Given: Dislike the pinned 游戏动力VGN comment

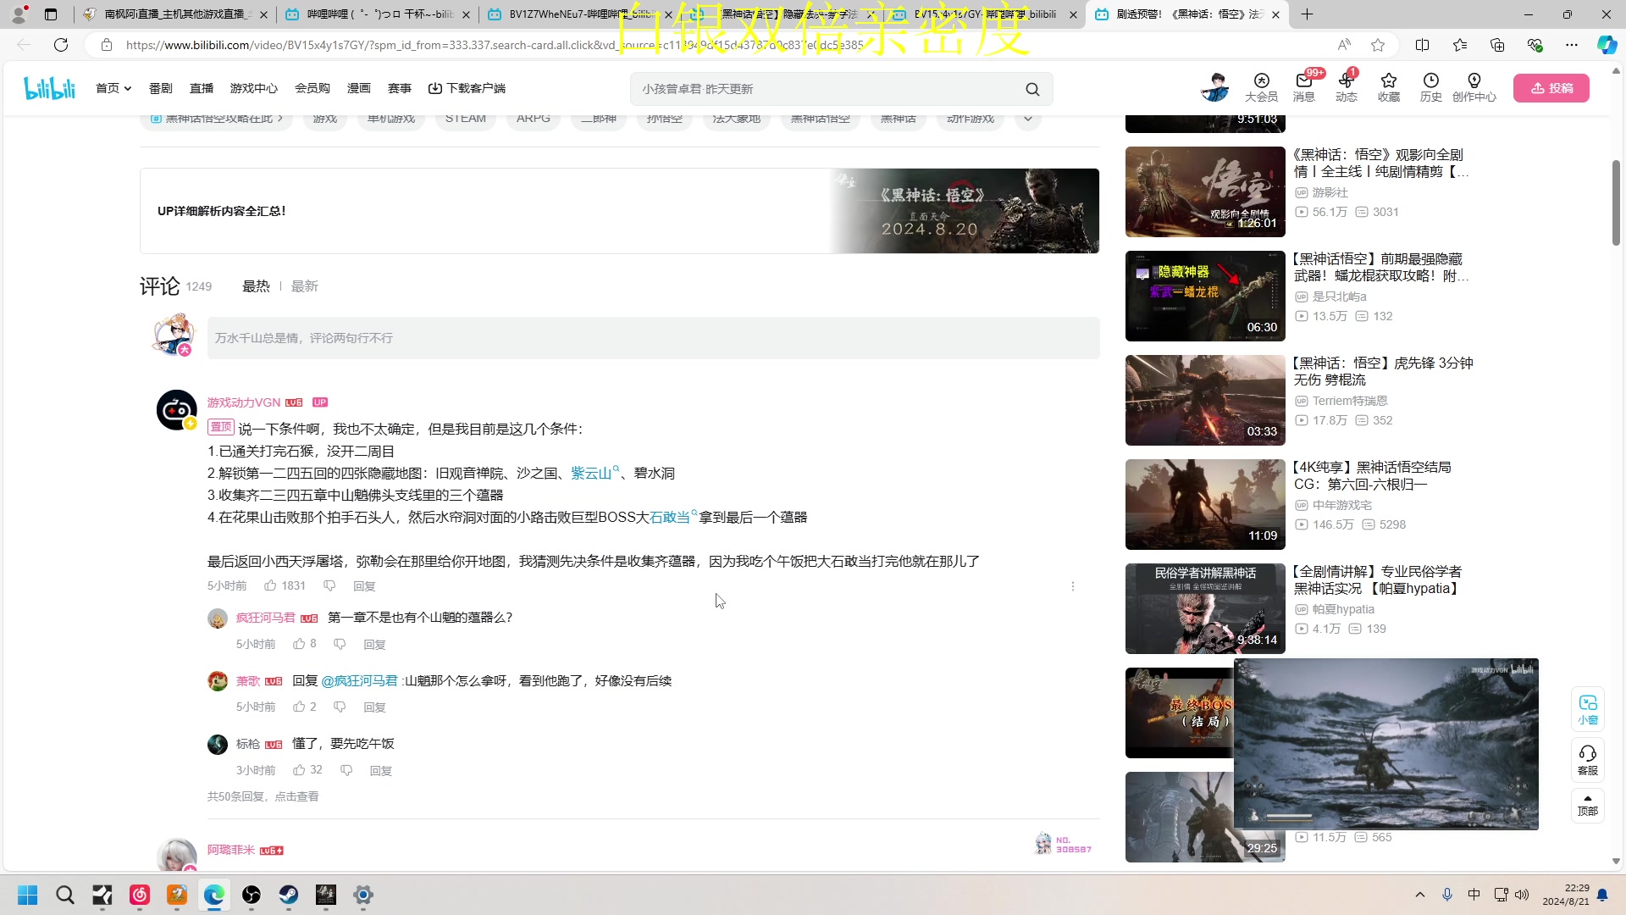Looking at the screenshot, I should tap(329, 585).
